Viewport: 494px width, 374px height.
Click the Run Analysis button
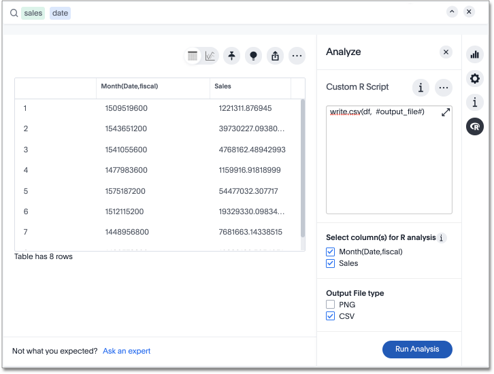(417, 349)
